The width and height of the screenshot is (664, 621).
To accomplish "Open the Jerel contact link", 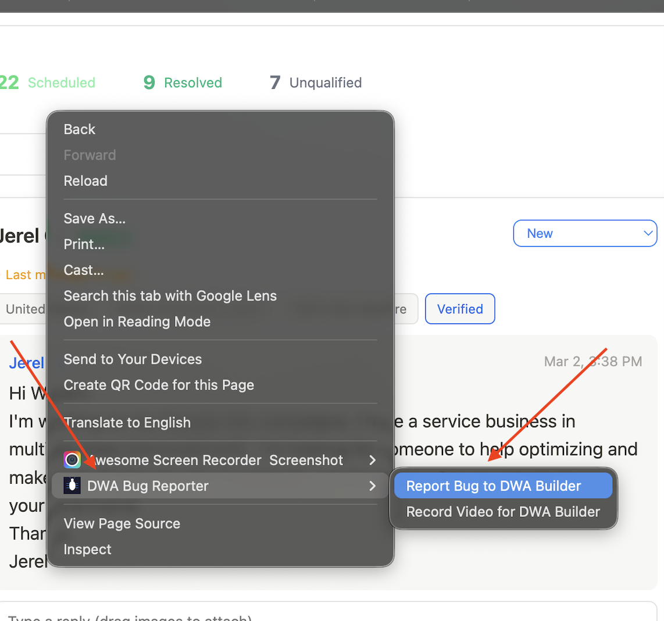I will click(x=26, y=362).
